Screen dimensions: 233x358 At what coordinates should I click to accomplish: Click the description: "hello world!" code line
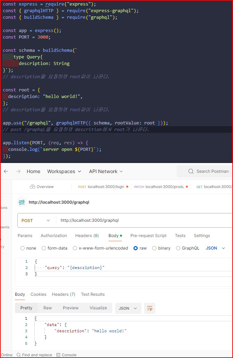tap(45, 96)
